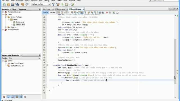Open Debug Project dropdown arrow

(69, 4)
